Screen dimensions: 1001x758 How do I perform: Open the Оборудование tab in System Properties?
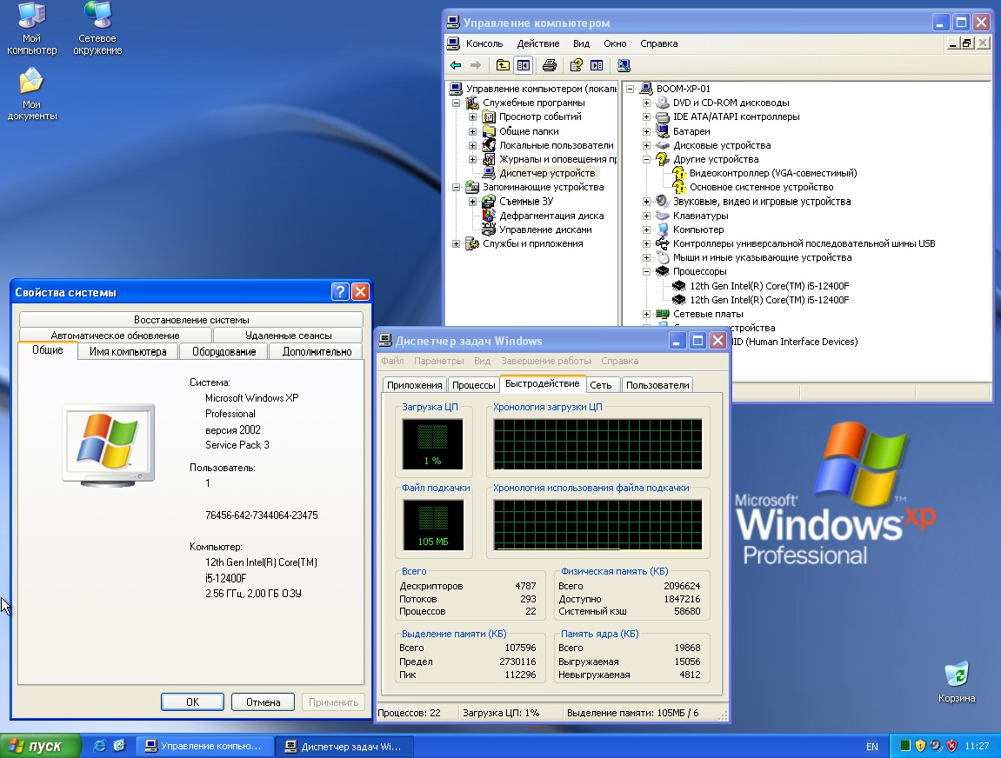[x=224, y=351]
